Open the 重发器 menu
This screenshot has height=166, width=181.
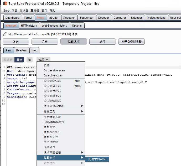tap(35, 11)
